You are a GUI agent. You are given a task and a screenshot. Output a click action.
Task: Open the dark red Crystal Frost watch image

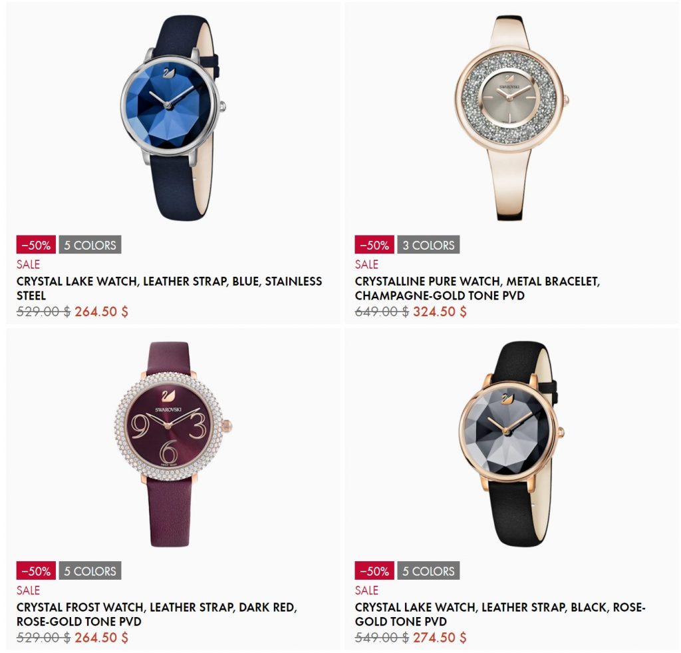[174, 444]
